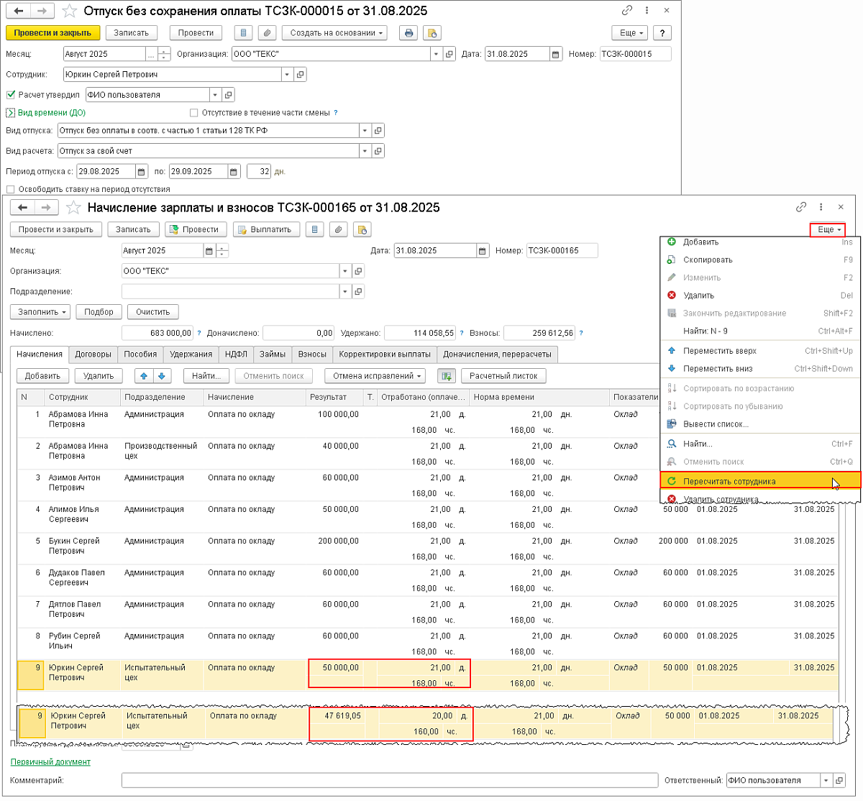Image resolution: width=863 pixels, height=801 pixels.
Task: Open the Создать на основании dropdown
Action: pyautogui.click(x=334, y=33)
